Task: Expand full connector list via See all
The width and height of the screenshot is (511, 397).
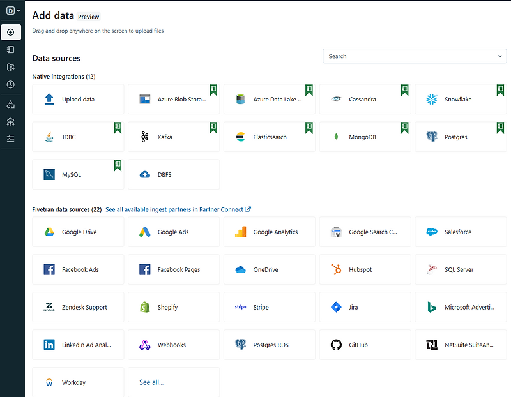Action: click(151, 382)
